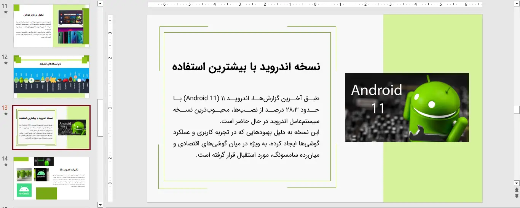Go to next slide using double-down arrow
This screenshot has height=208, width=520.
pos(517,196)
